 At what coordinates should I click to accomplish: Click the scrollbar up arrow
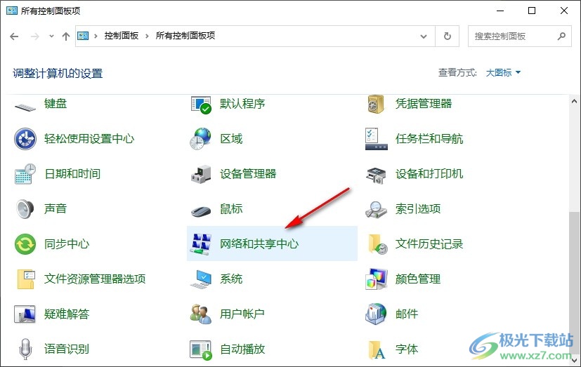574,100
